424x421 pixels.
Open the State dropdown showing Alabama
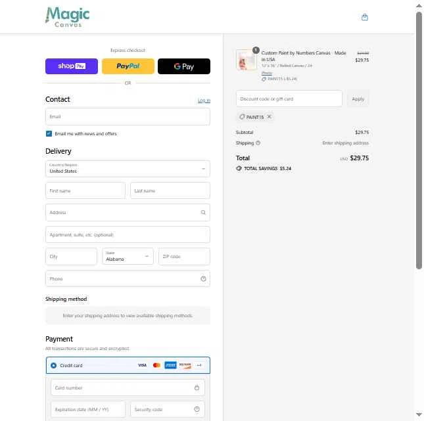(128, 256)
